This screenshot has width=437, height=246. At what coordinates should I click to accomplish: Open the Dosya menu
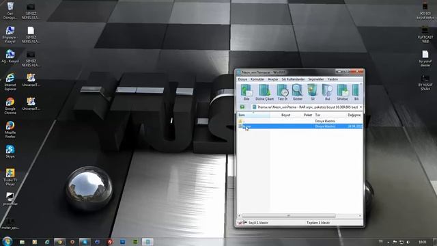pyautogui.click(x=242, y=79)
